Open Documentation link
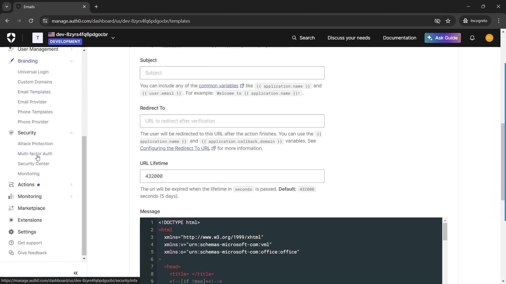506x284 pixels. pyautogui.click(x=400, y=38)
